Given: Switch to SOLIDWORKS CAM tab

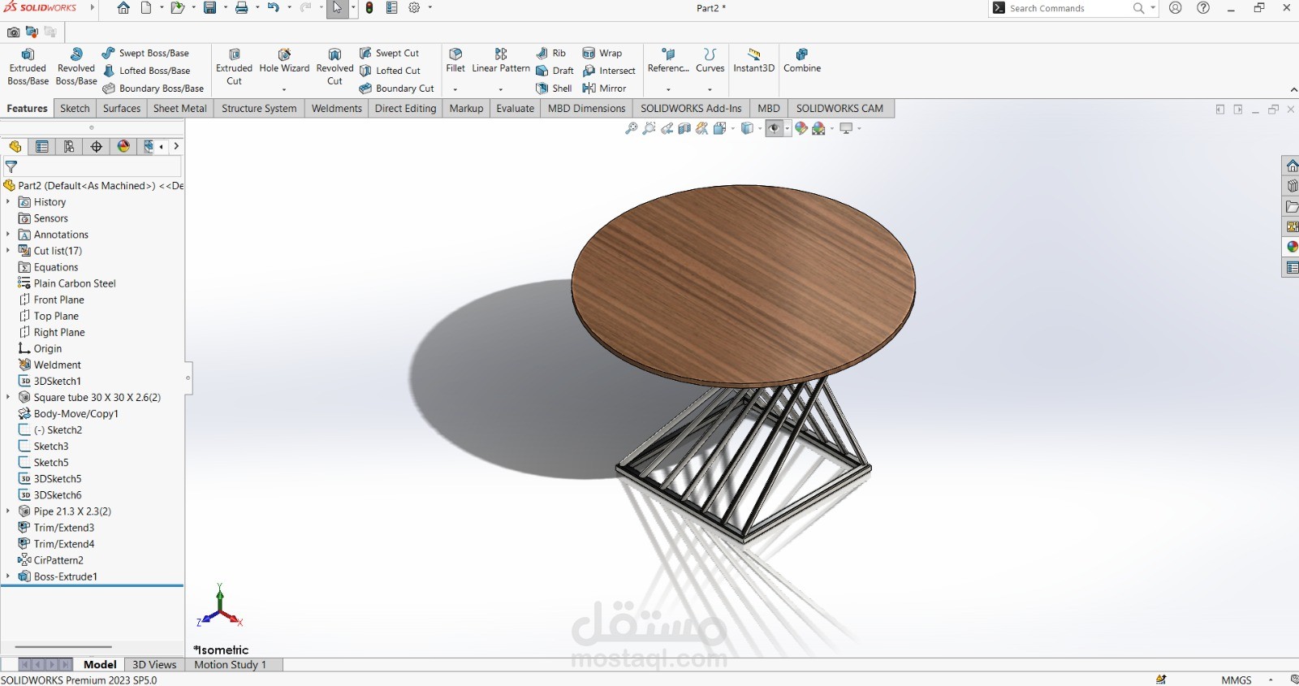Looking at the screenshot, I should (839, 108).
